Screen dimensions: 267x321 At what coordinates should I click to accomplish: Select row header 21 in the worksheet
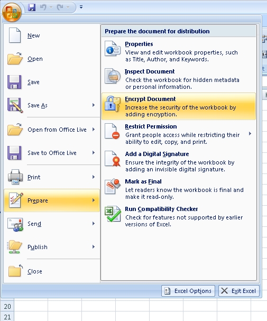point(7,316)
